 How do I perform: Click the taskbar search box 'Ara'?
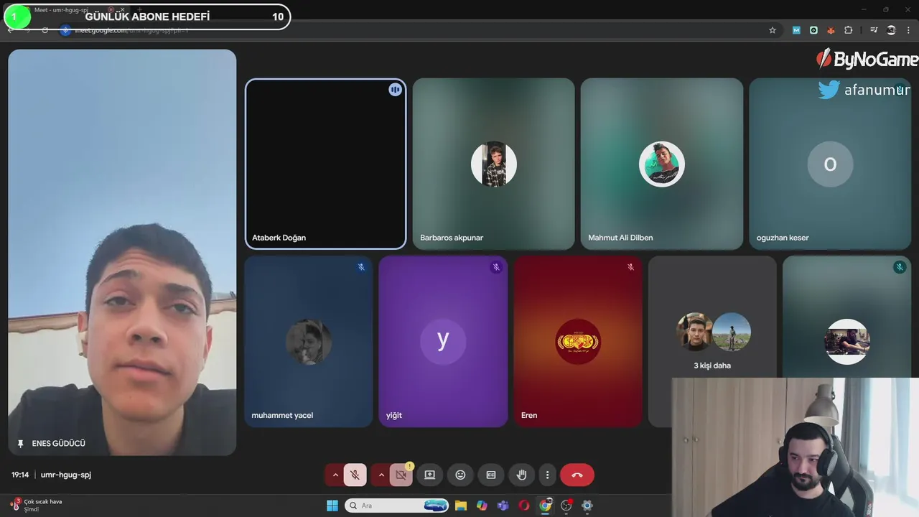[396, 506]
